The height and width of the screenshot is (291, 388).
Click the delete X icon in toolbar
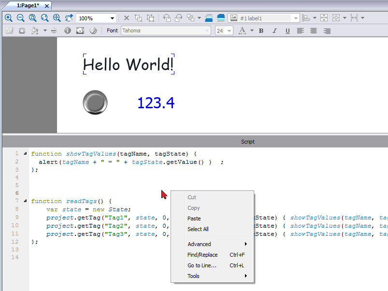pyautogui.click(x=127, y=18)
